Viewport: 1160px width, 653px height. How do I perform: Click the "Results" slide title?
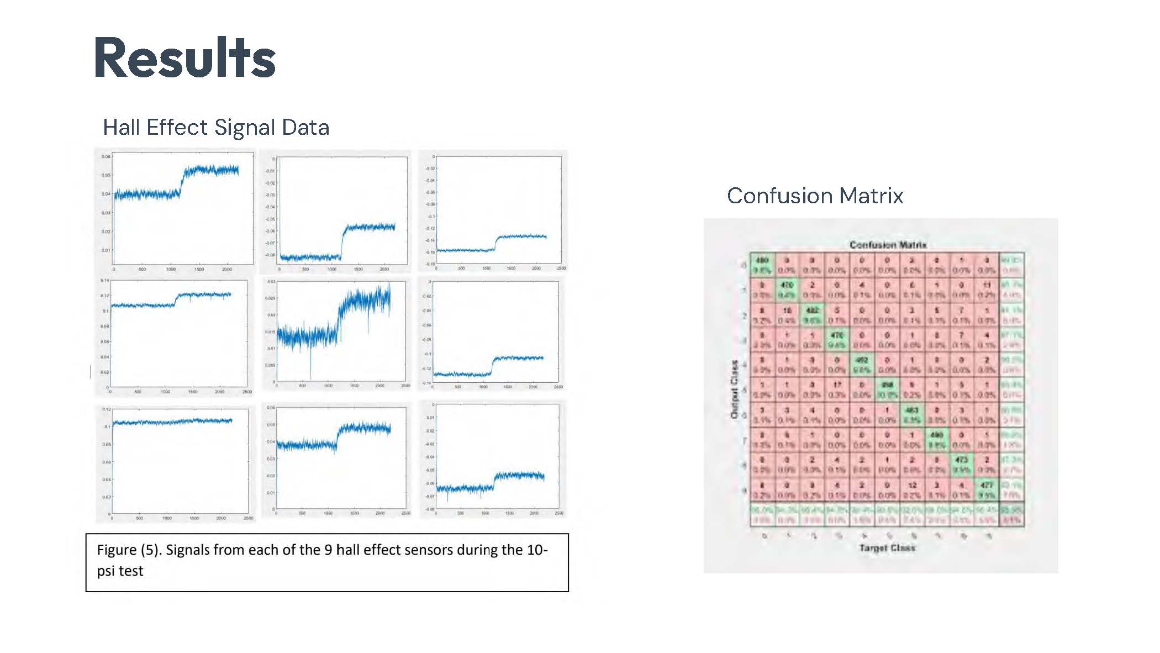[184, 58]
